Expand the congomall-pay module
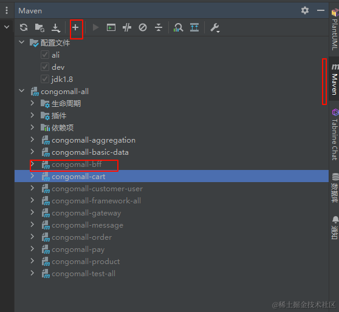Image resolution: width=339 pixels, height=312 pixels. (x=32, y=249)
